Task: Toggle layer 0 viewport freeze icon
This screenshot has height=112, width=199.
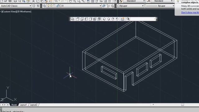Action: click(x=54, y=6)
